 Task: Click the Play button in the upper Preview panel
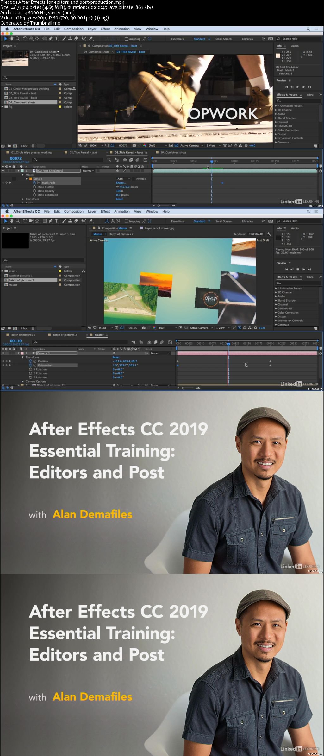coord(297,87)
